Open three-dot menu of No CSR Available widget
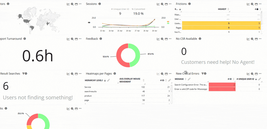 pyautogui.click(x=260, y=39)
